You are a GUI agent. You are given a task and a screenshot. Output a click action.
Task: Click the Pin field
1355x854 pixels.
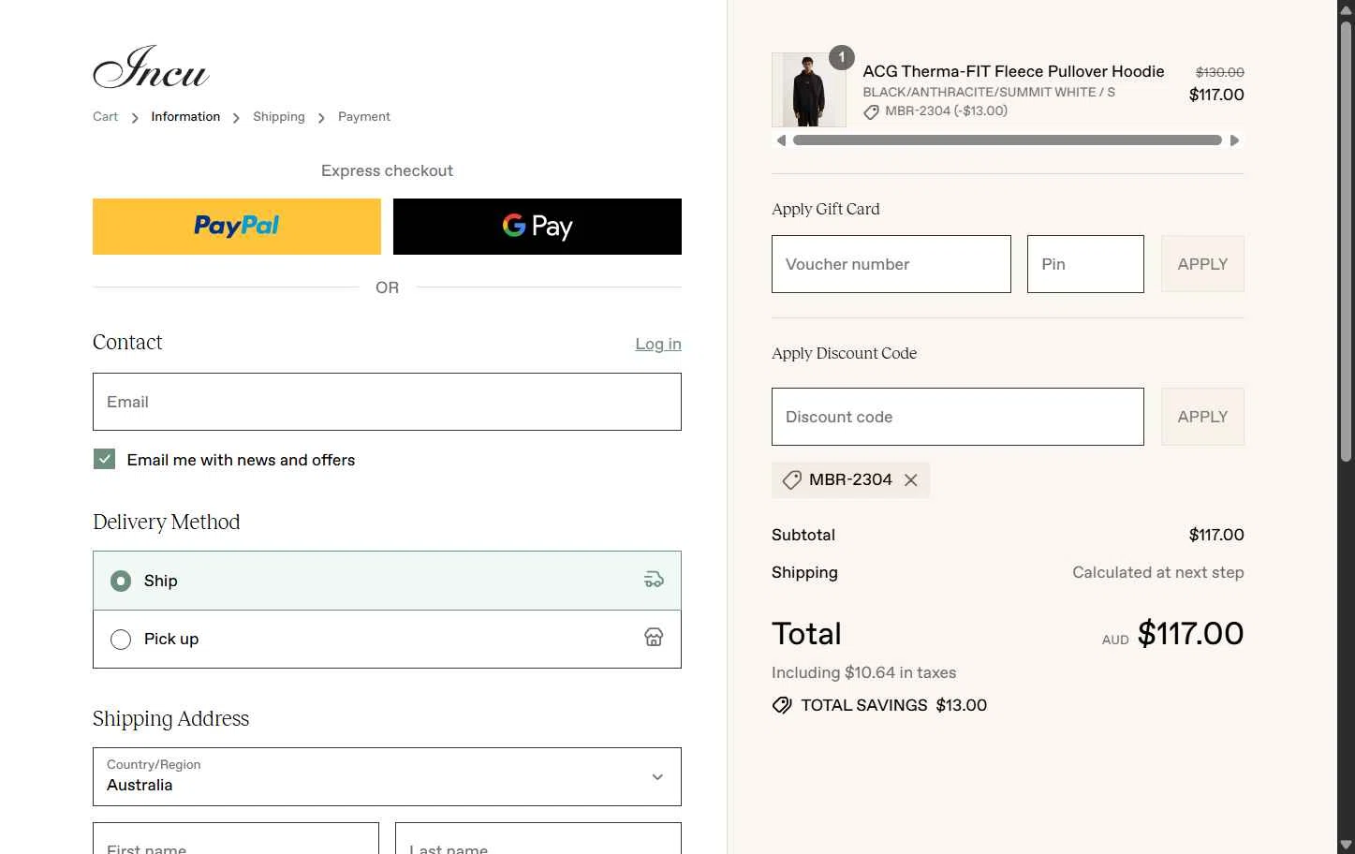coord(1085,264)
